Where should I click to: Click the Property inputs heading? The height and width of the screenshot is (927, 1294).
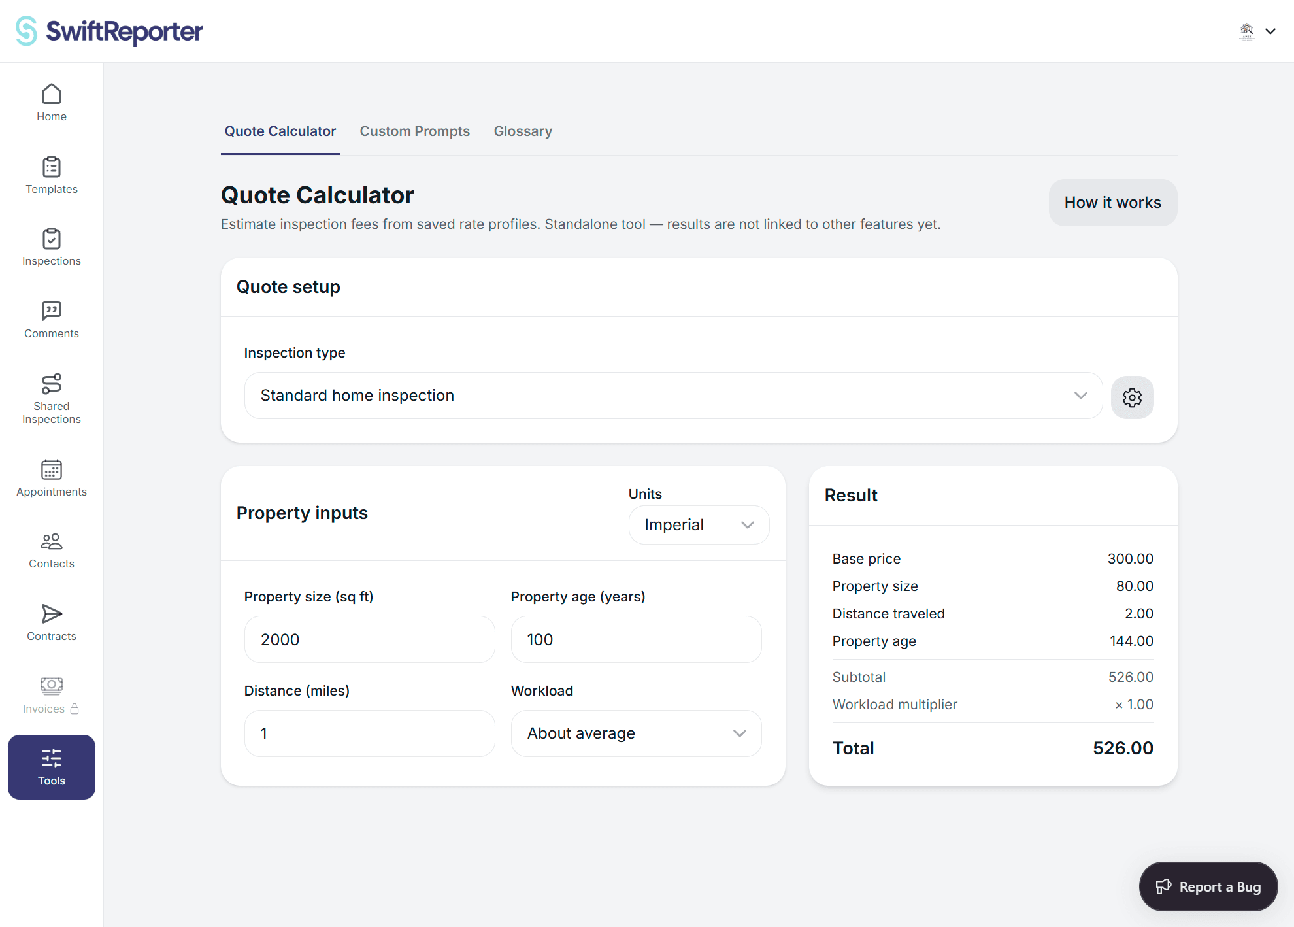302,513
